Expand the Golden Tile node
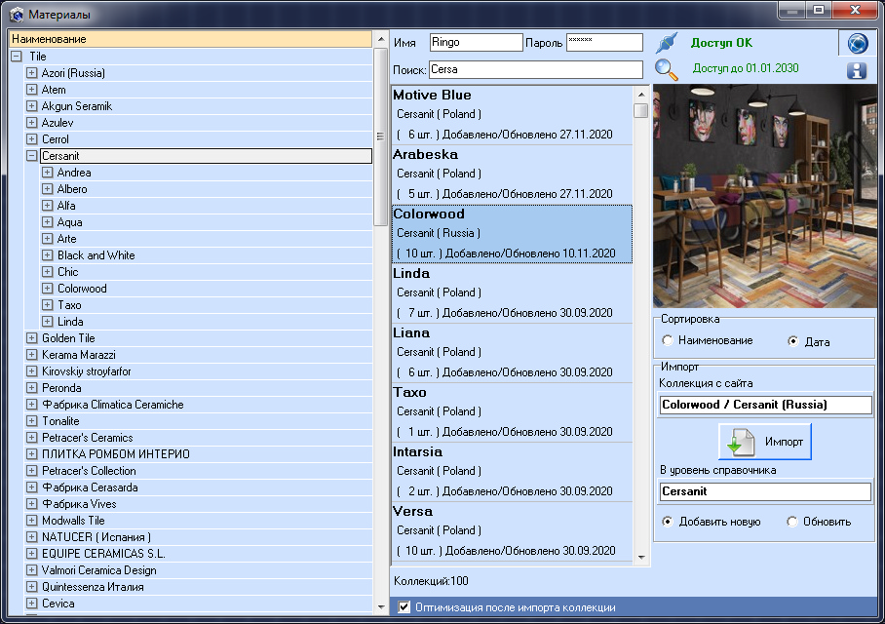Viewport: 885px width, 624px height. tap(31, 337)
